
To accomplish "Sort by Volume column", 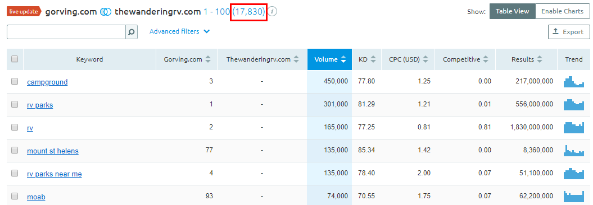I will click(x=330, y=59).
